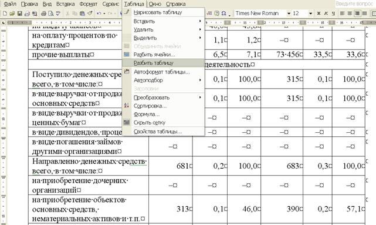
Task: Choose Разбить ячейки from the menu
Action: coord(163,55)
